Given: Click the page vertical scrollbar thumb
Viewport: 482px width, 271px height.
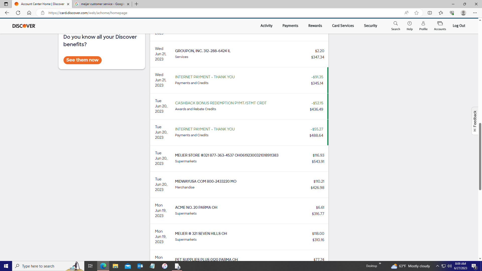Looking at the screenshot, I should [x=480, y=156].
